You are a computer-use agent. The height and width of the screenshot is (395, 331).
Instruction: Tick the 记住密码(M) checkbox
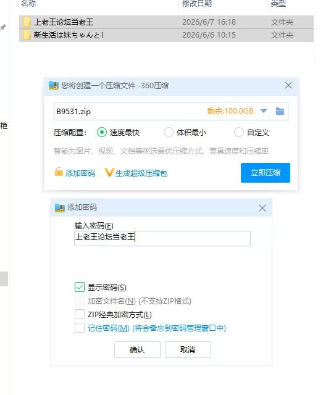pos(80,328)
